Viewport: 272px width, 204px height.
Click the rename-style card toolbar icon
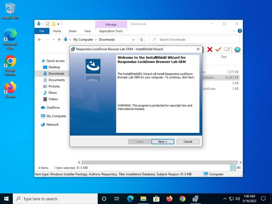point(227,49)
